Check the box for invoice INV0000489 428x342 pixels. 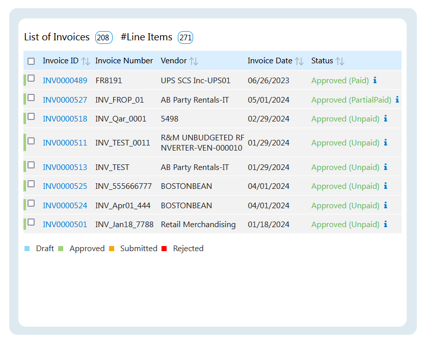[x=31, y=79]
